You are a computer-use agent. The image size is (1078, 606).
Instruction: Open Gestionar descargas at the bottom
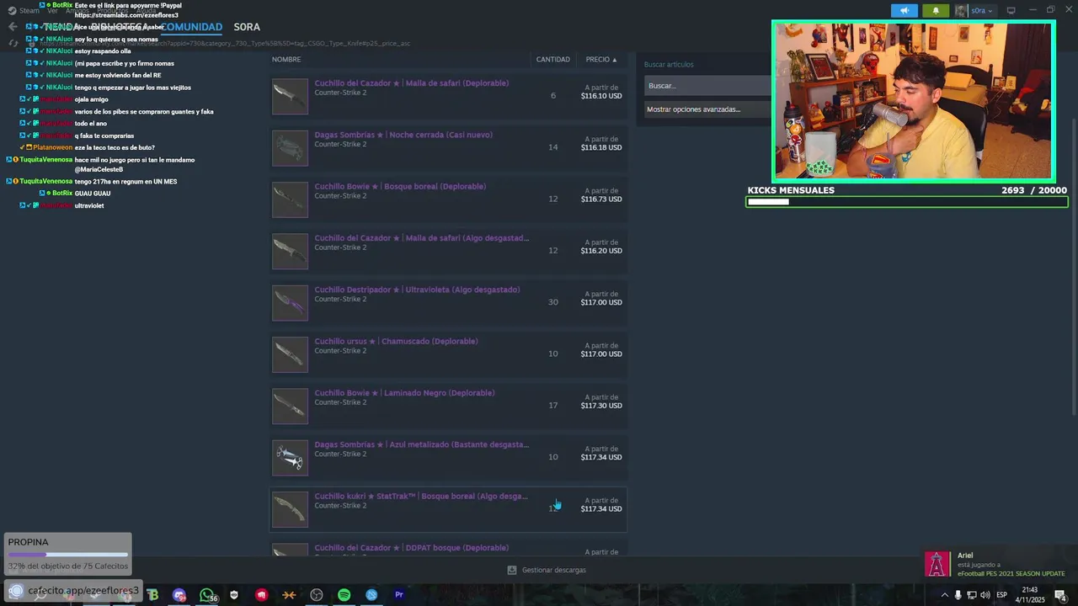tap(553, 570)
